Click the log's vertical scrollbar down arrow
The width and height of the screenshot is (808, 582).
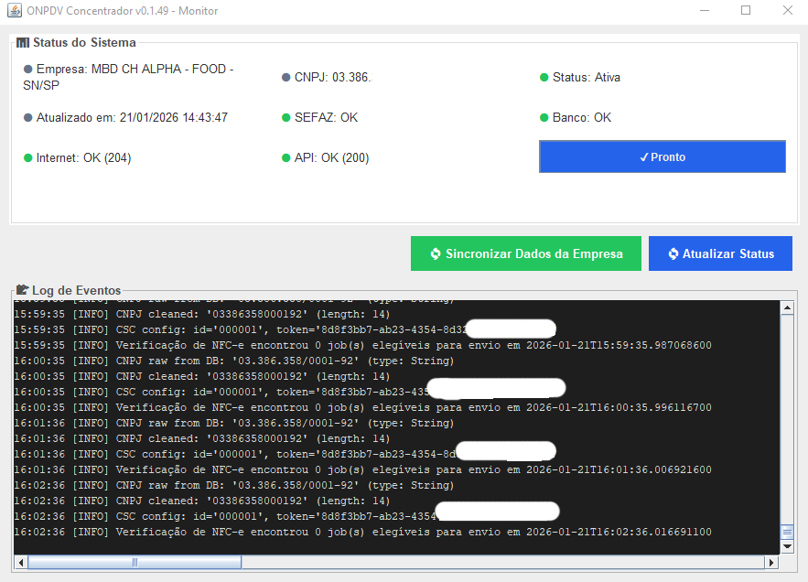787,546
